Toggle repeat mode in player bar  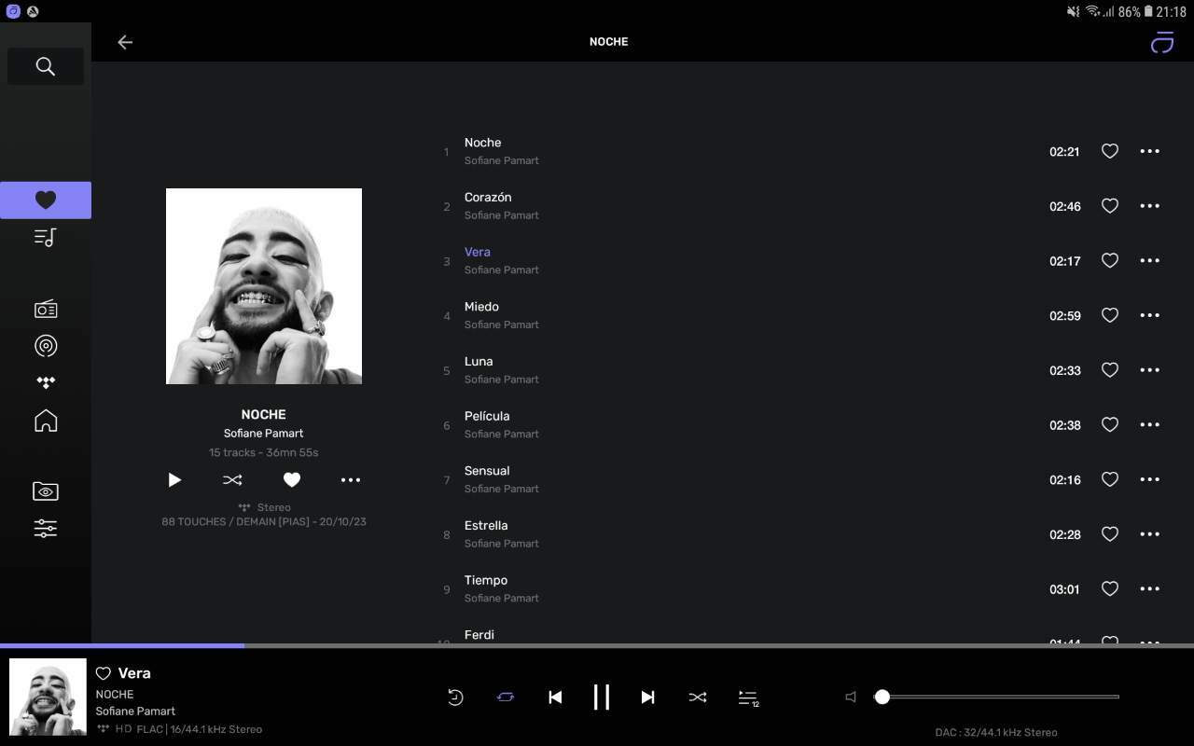[506, 698]
